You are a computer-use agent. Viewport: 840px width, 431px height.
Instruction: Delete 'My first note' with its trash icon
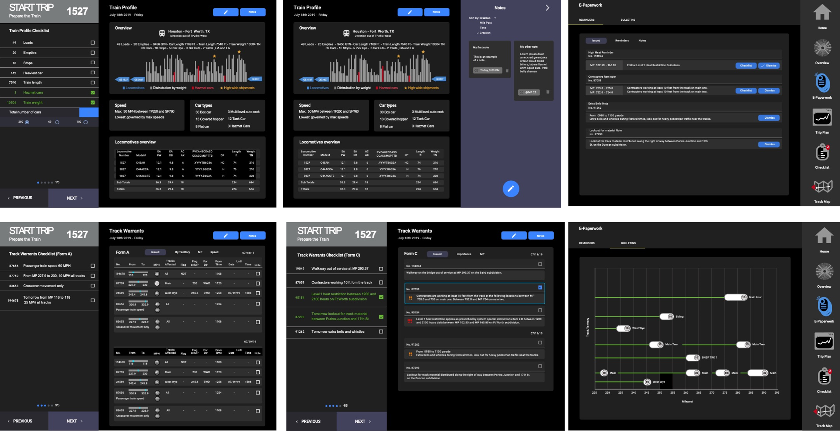(507, 70)
